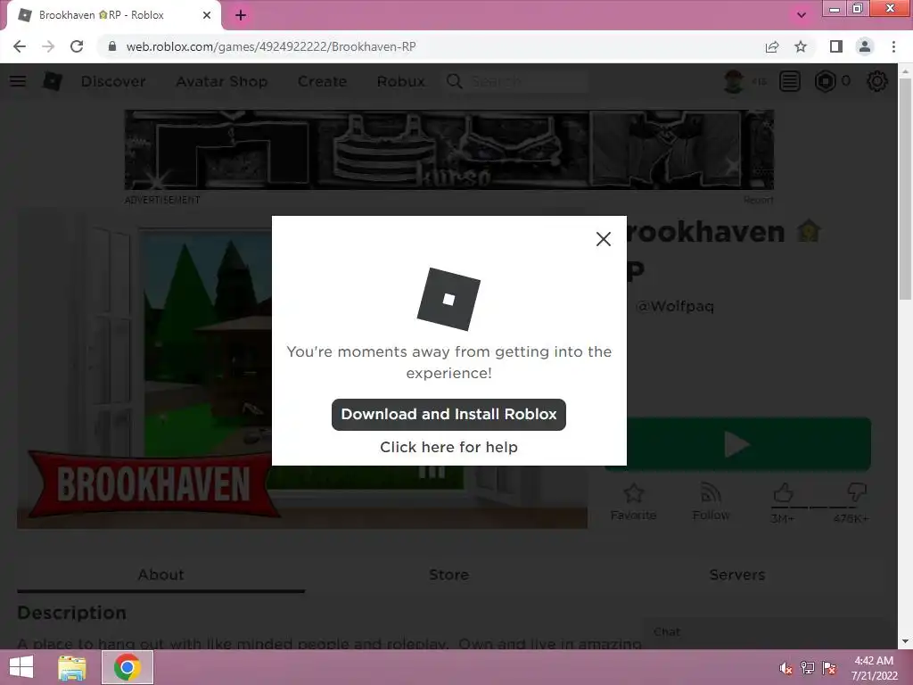Go forward in browser history
The height and width of the screenshot is (685, 913).
pos(48,46)
